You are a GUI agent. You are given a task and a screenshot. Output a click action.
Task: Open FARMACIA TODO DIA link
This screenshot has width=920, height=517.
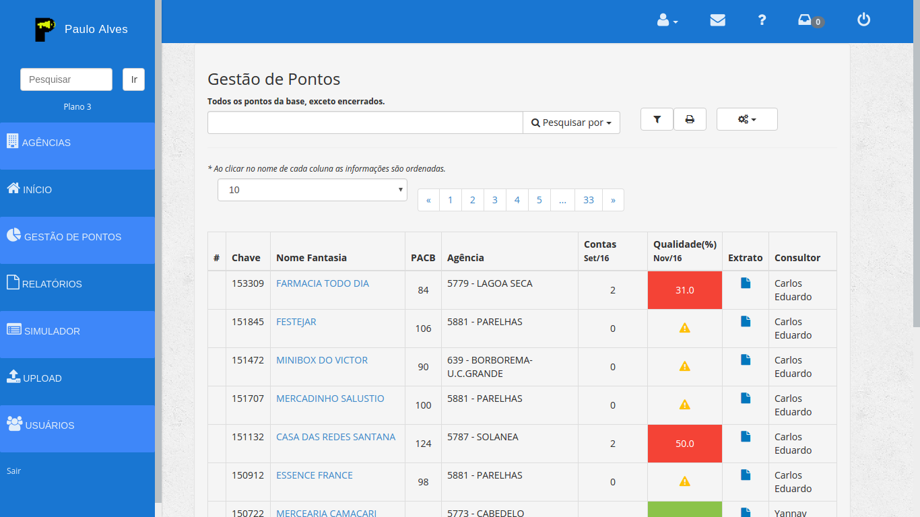click(323, 283)
